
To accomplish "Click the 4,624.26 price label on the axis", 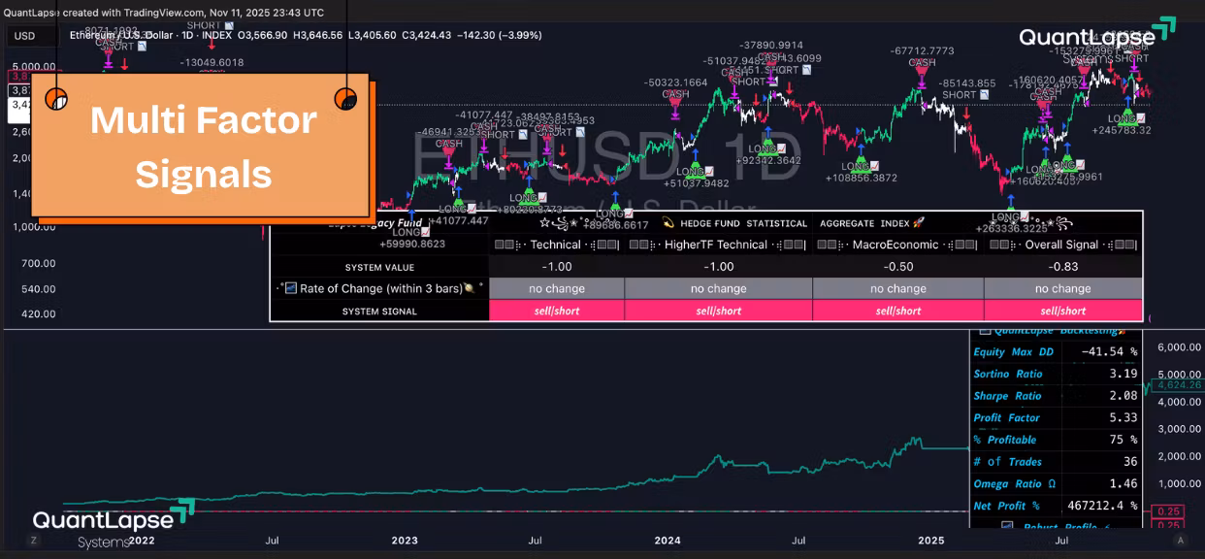I will pyautogui.click(x=1177, y=385).
